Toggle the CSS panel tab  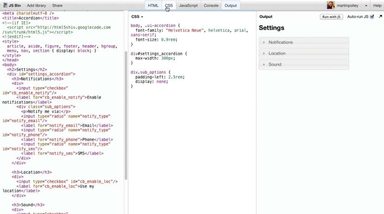pyautogui.click(x=169, y=5)
